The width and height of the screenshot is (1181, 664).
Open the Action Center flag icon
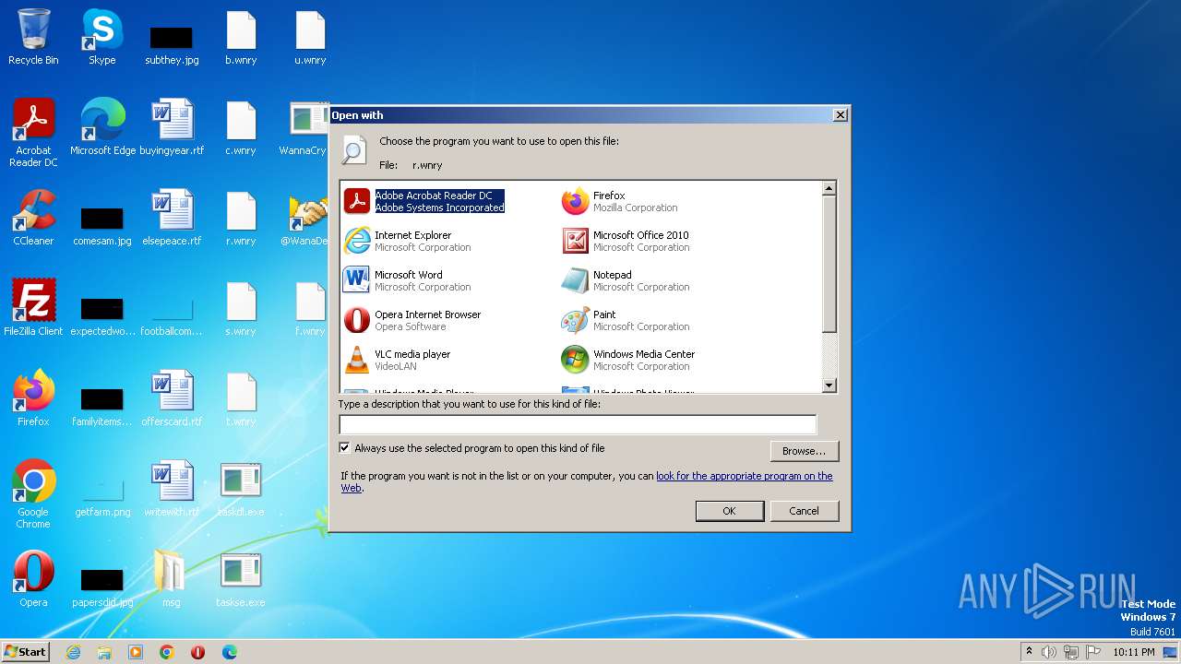(1093, 652)
